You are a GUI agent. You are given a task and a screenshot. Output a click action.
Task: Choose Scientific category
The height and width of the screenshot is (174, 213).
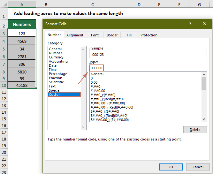click(x=56, y=82)
